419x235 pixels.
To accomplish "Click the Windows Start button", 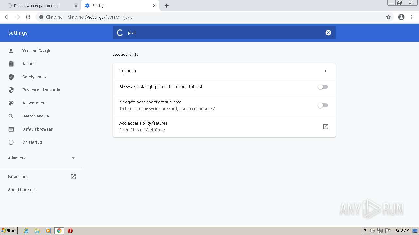I will [9, 231].
